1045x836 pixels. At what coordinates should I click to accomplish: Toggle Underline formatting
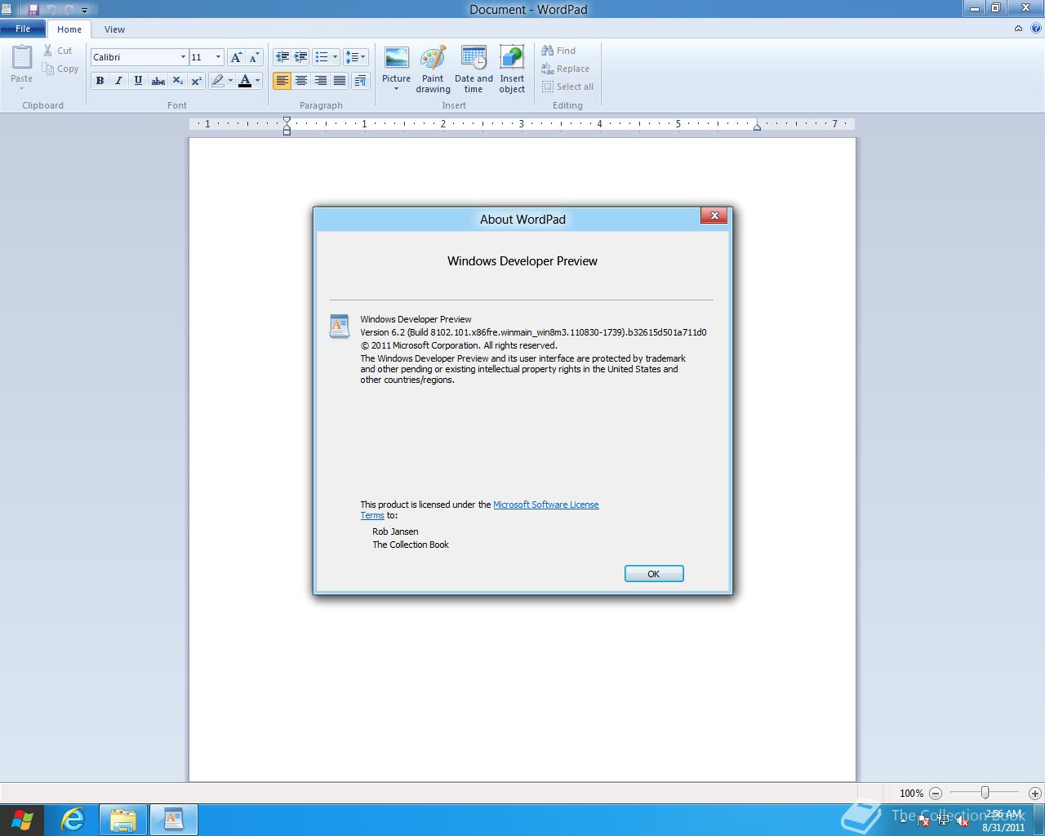click(x=138, y=81)
